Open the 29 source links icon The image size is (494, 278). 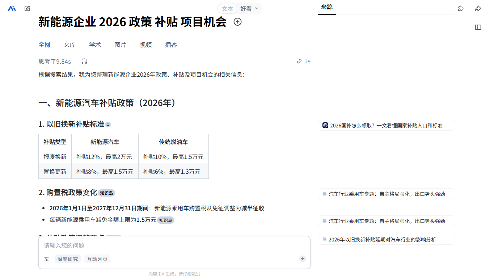point(299,61)
